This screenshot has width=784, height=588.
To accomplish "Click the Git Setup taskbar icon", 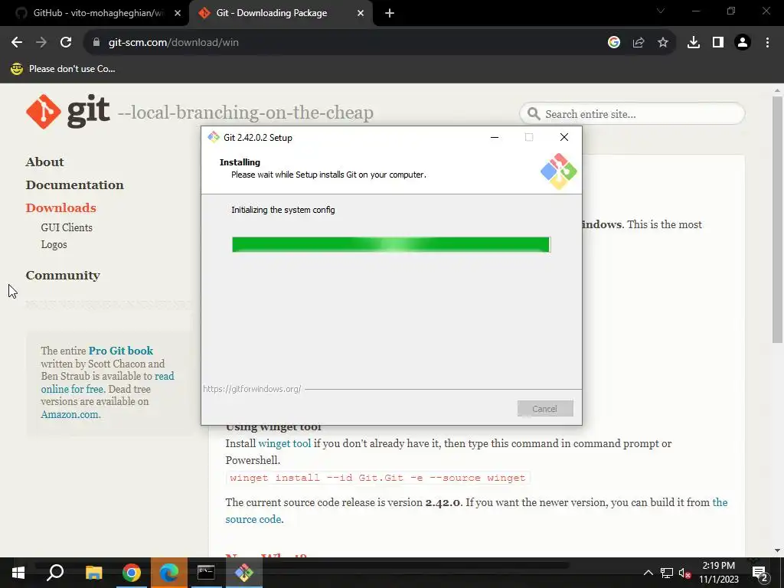I will [x=244, y=573].
